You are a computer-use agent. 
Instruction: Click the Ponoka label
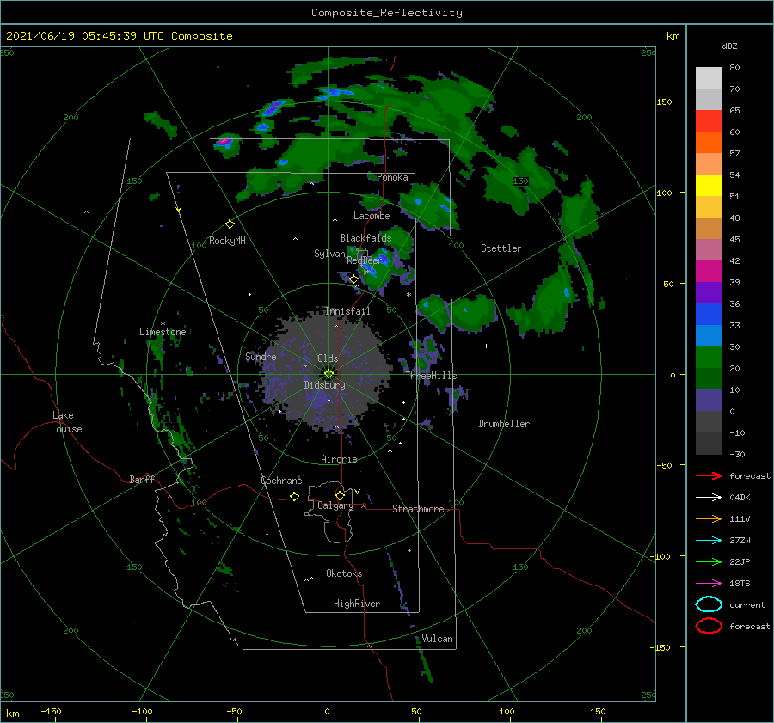392,177
